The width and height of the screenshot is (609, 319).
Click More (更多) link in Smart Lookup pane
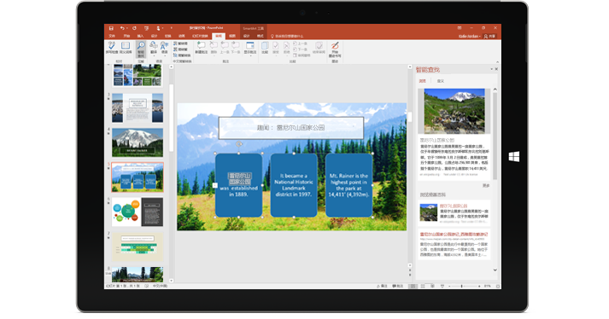[x=485, y=185]
